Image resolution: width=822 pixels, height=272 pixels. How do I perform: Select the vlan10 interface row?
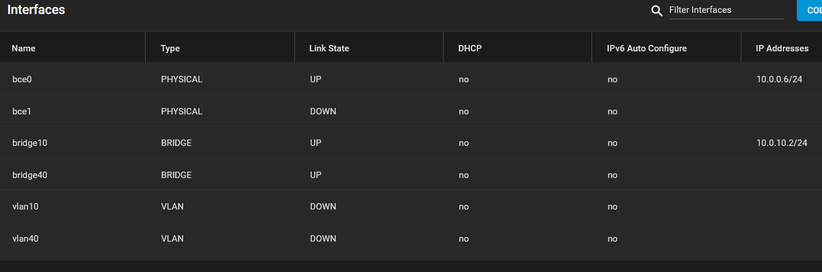(x=411, y=206)
